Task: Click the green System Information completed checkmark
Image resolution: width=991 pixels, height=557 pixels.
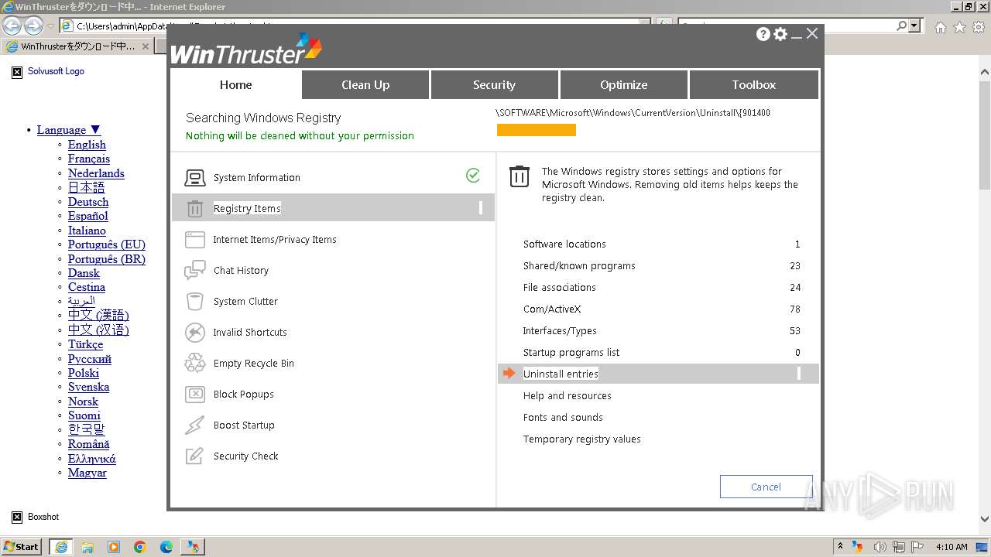Action: pyautogui.click(x=473, y=176)
